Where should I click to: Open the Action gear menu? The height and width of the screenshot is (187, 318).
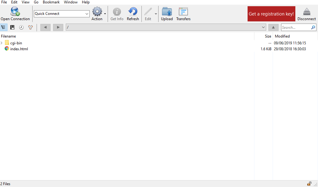click(97, 11)
